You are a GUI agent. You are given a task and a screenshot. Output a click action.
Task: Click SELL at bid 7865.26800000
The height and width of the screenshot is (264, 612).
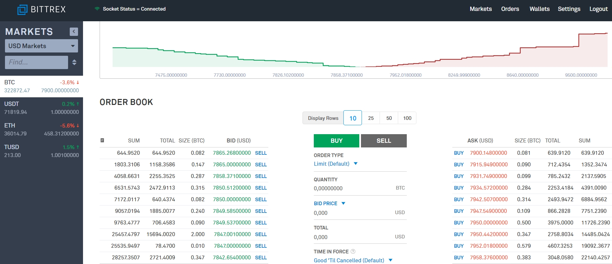click(x=261, y=153)
